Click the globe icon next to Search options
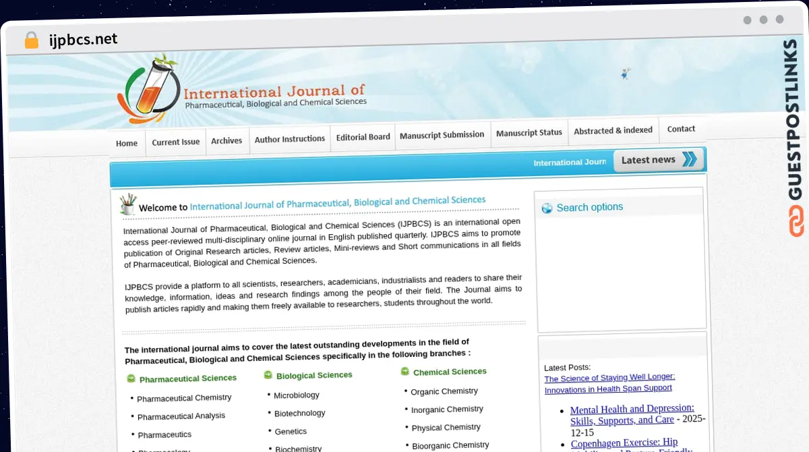The width and height of the screenshot is (809, 452). (x=547, y=208)
